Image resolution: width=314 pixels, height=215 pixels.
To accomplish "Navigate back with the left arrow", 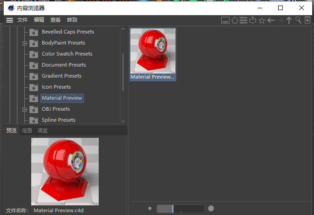I will click(x=271, y=20).
